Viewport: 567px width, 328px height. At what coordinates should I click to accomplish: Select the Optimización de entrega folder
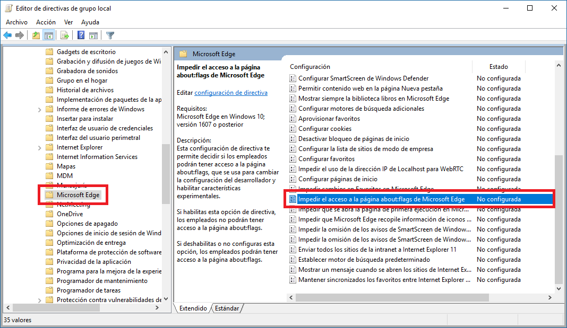91,243
